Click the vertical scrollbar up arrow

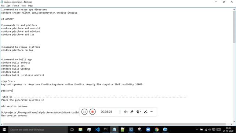234,9
